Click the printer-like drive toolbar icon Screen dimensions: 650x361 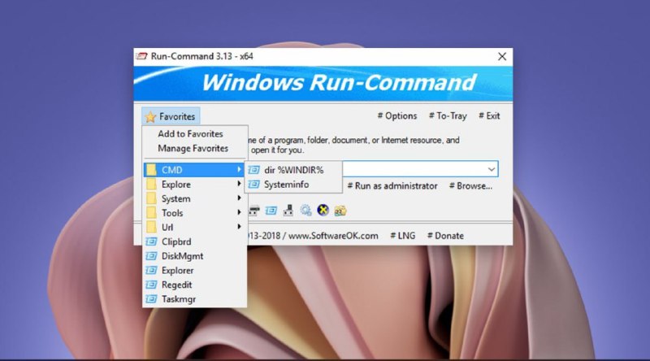click(253, 211)
